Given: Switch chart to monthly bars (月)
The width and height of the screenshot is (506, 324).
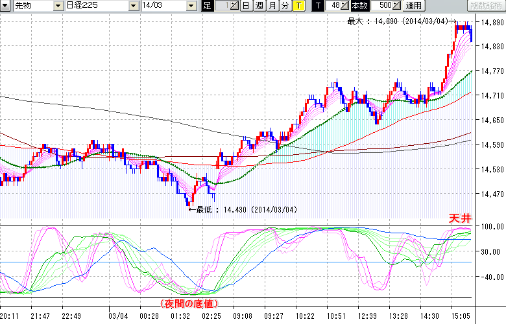Looking at the screenshot, I should (x=272, y=6).
